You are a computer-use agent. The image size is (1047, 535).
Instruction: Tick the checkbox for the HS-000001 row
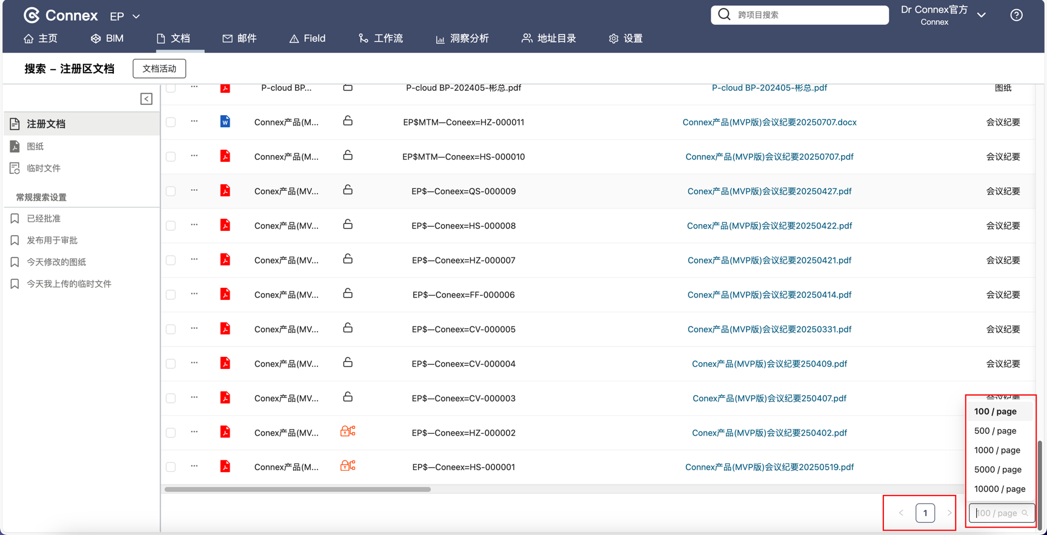tap(171, 467)
